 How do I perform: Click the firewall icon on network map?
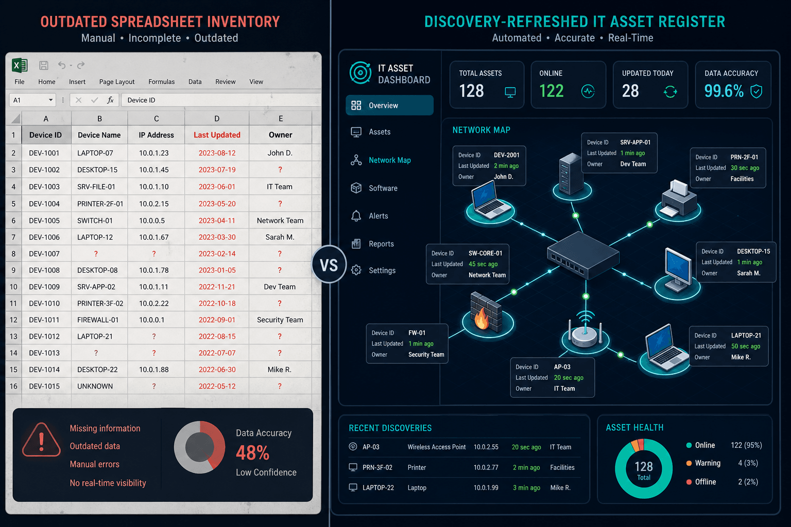(x=486, y=313)
